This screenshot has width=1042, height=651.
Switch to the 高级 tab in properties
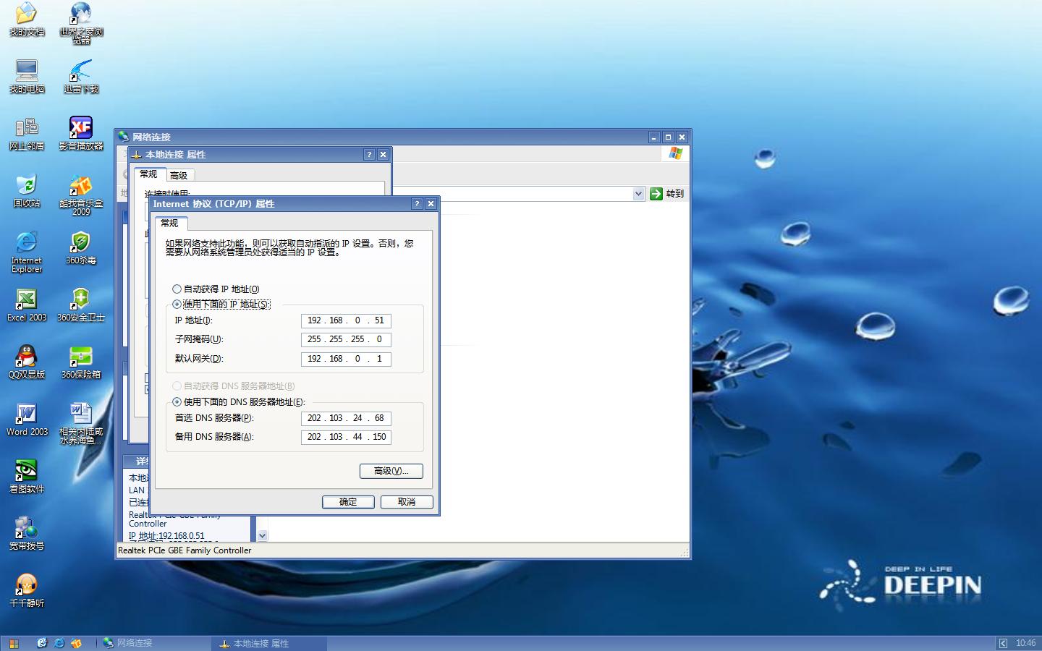[179, 175]
